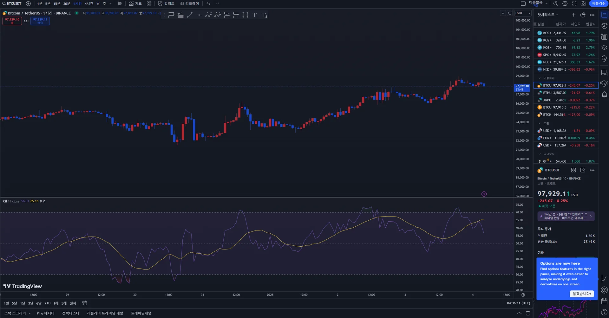Screen dimensions: 609x318
Task: Click the compare or add symbol plus icon
Action: coord(28,3)
